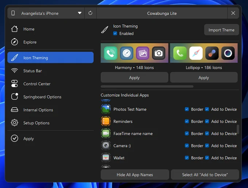Click the Springboard Options badge icon
The image size is (248, 188).
coord(14,97)
